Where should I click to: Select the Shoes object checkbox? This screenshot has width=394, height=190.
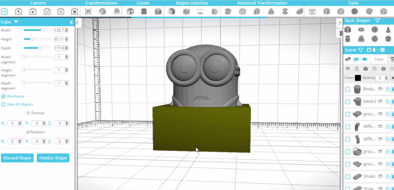[x=347, y=177]
